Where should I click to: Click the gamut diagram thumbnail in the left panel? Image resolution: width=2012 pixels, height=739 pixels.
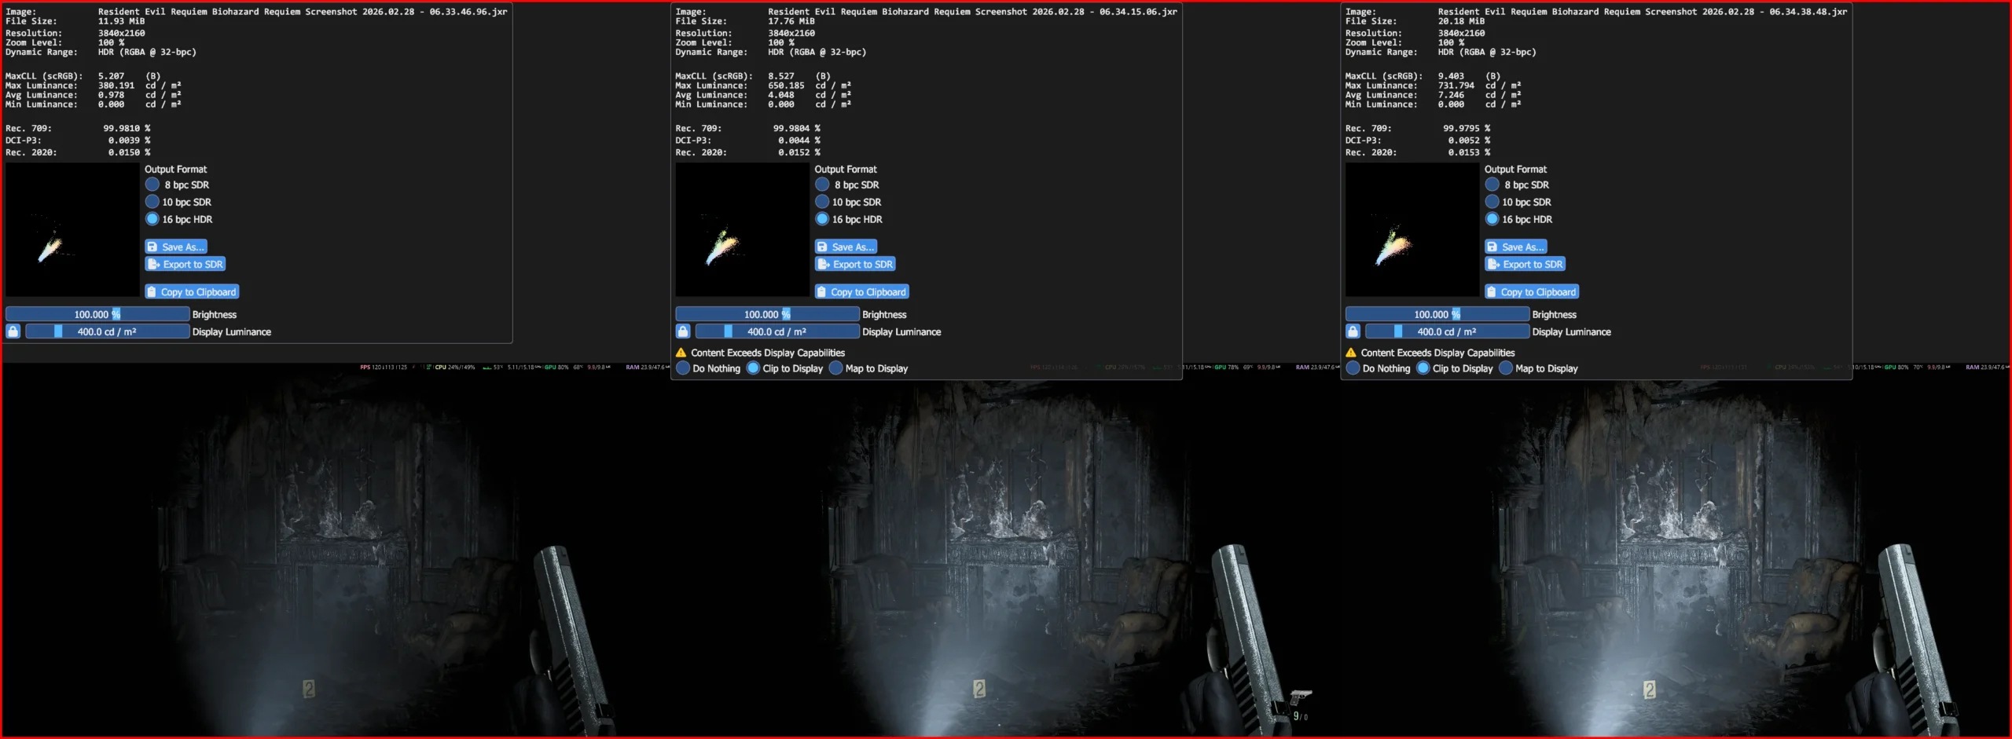click(72, 229)
